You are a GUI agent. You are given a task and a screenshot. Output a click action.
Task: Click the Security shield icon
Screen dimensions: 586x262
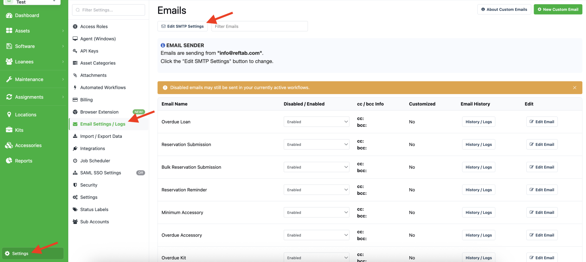(75, 185)
